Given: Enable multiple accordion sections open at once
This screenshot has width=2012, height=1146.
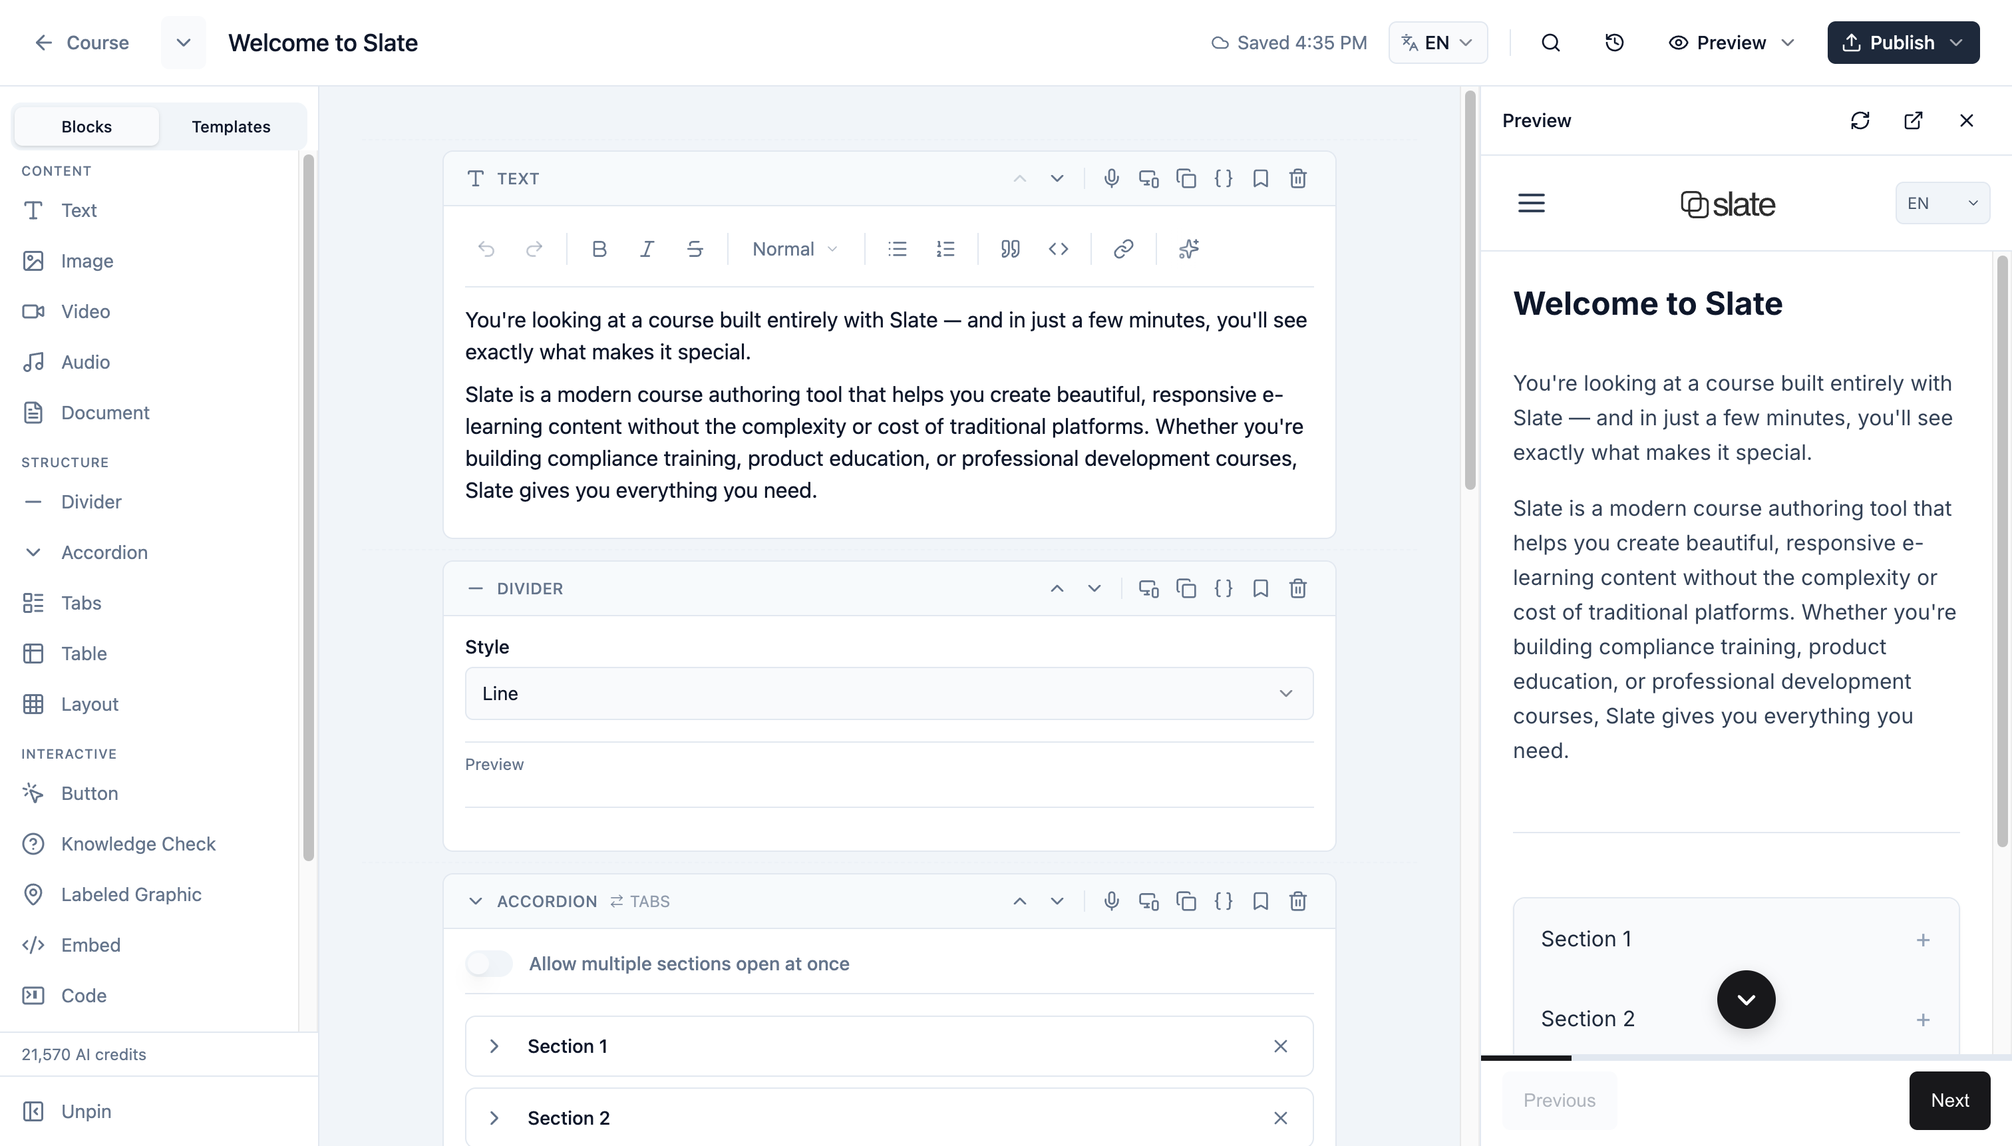Looking at the screenshot, I should [x=488, y=962].
